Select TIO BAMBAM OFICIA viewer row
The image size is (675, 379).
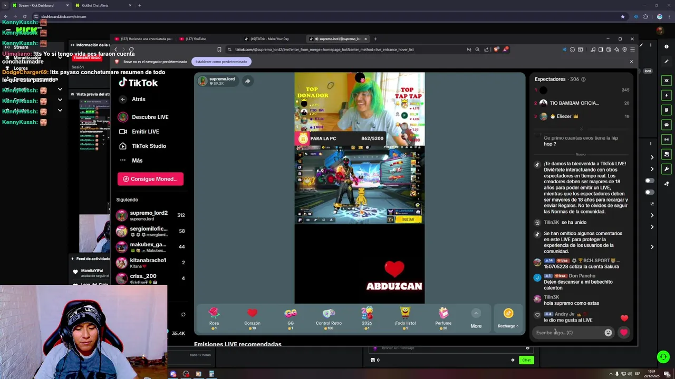pos(582,103)
